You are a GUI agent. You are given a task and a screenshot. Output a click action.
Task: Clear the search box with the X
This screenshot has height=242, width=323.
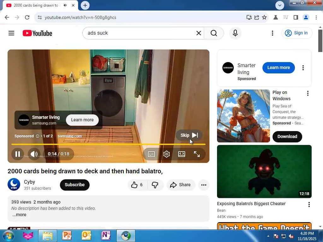[x=199, y=33]
